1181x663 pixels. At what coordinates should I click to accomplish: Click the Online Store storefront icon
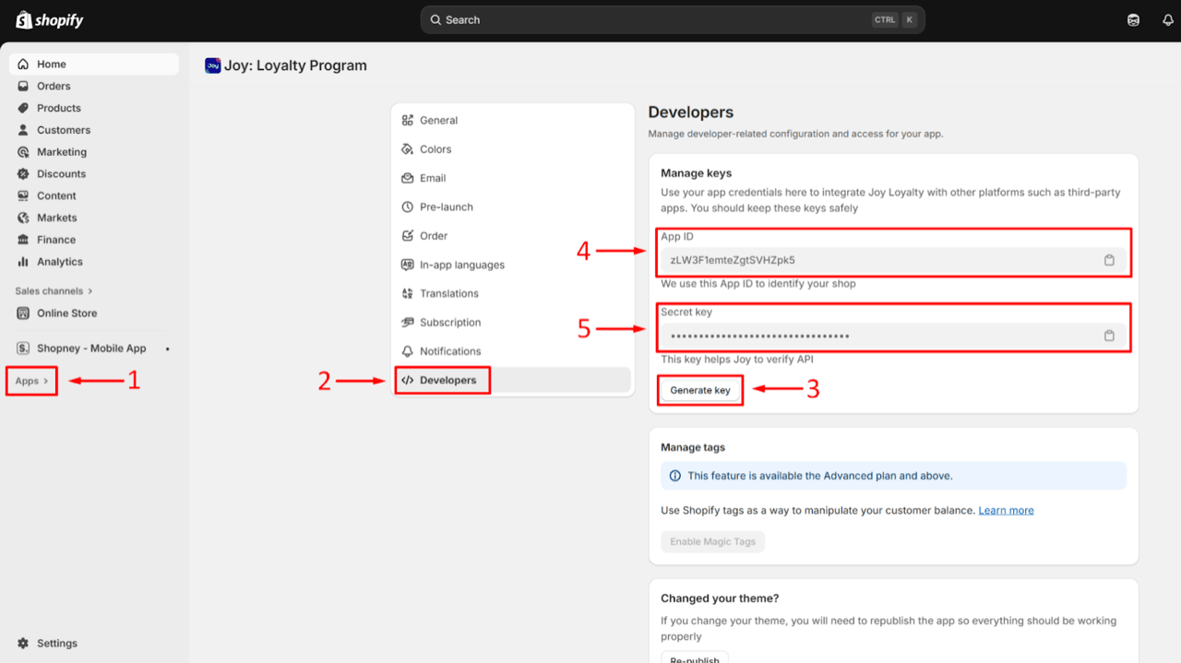[x=23, y=314]
